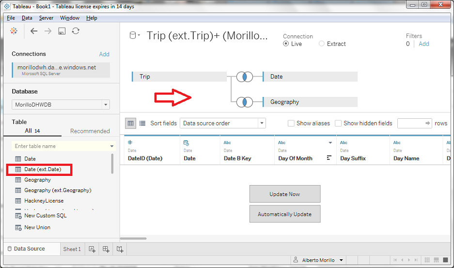Open the Data menu
Viewport: 454px width, 268px height.
[27, 18]
